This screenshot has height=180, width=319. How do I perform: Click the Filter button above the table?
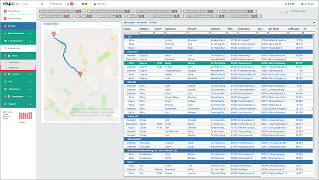pos(153,23)
